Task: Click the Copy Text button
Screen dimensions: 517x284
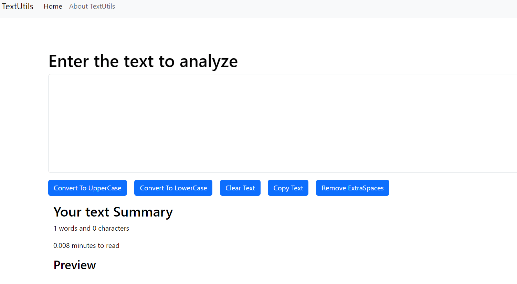Action: tap(288, 188)
